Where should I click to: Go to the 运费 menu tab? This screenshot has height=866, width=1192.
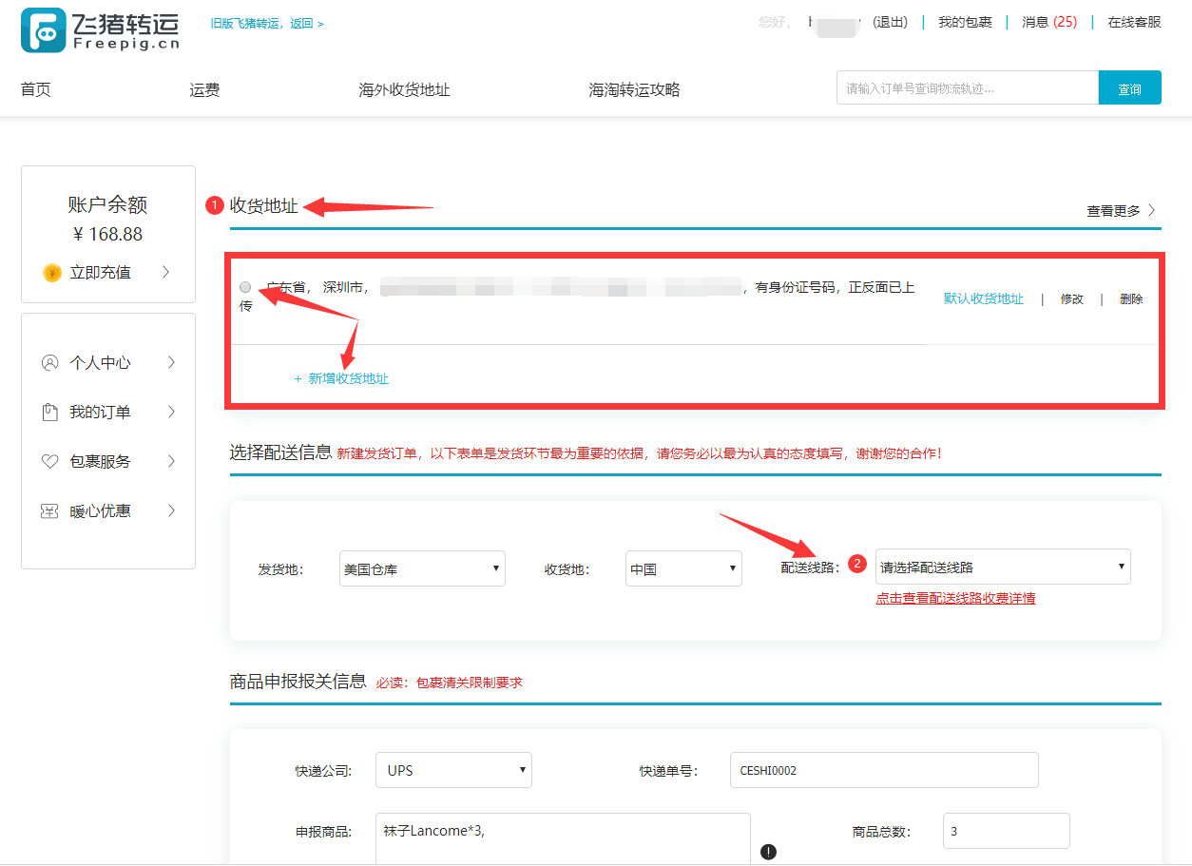204,90
